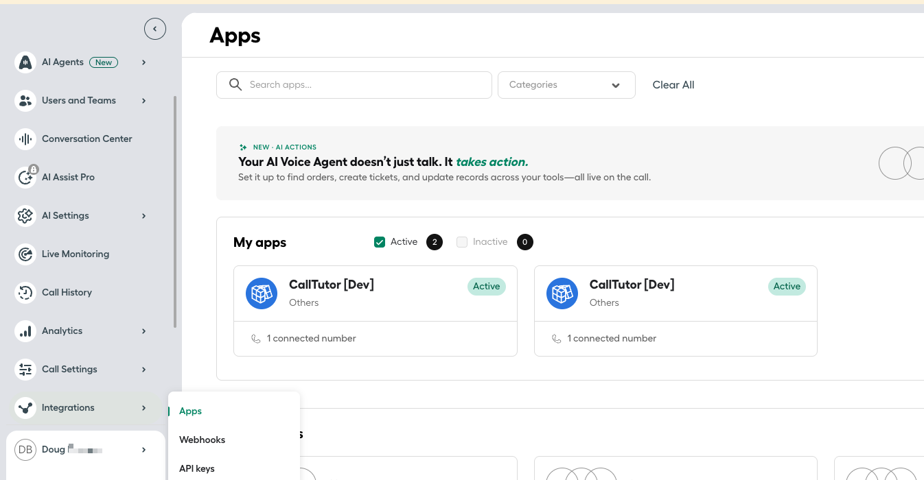
Task: Expand the Integrations submenu chevron
Action: pos(143,408)
